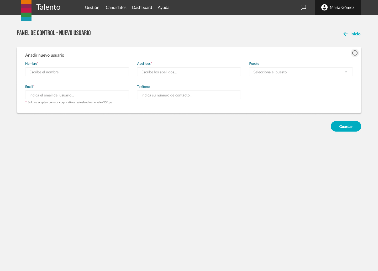Click the colorful striped Talento logo
This screenshot has width=378, height=271.
pos(26,10)
